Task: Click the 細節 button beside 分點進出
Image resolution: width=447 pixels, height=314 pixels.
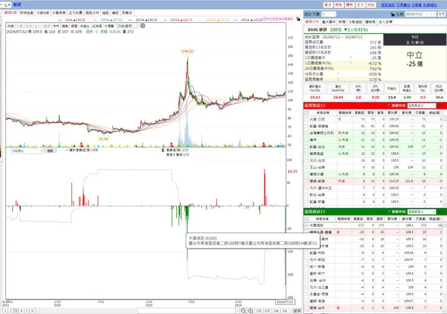Action: coord(50,151)
